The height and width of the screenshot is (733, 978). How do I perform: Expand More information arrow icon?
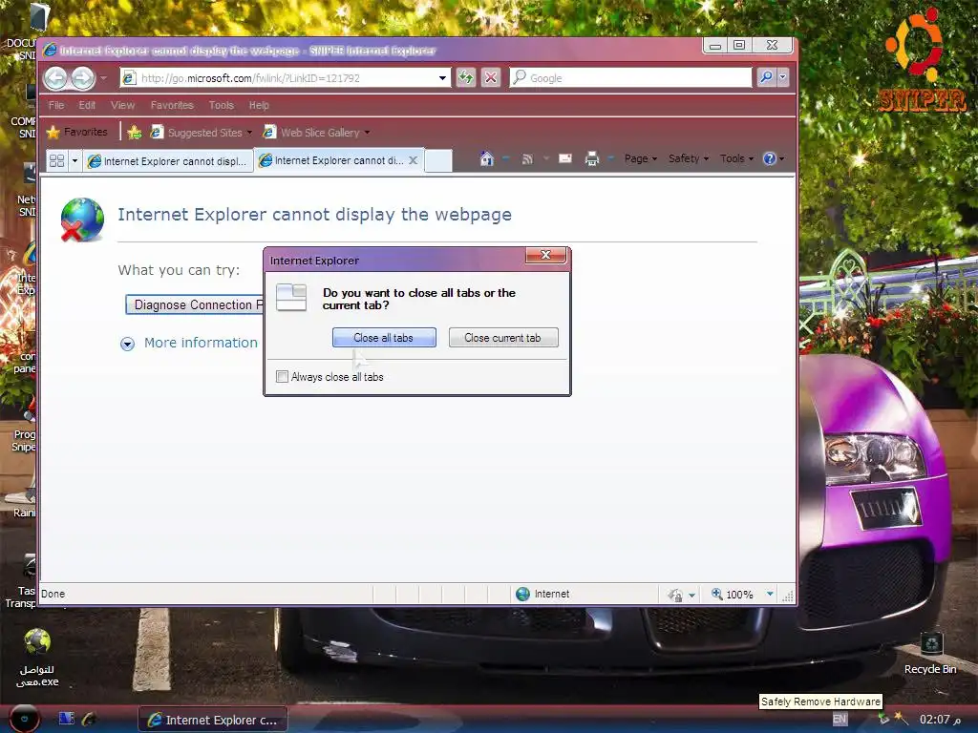(x=127, y=344)
